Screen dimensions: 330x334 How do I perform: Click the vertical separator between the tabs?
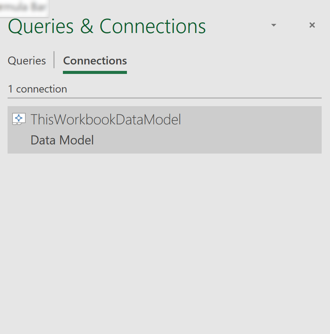(x=54, y=60)
